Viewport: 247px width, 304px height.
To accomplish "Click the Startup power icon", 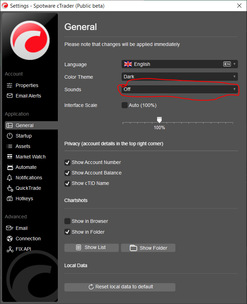I will (x=9, y=136).
